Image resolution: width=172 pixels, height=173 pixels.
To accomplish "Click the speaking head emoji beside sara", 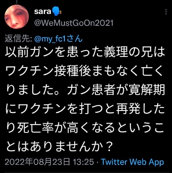I will [57, 11].
